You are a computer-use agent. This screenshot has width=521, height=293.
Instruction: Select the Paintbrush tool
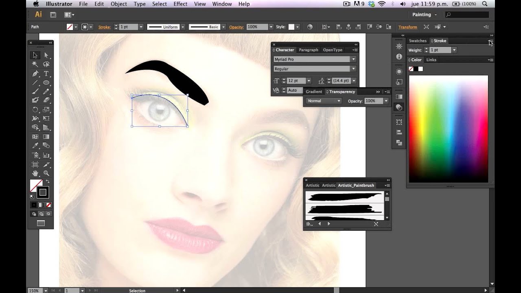click(35, 92)
